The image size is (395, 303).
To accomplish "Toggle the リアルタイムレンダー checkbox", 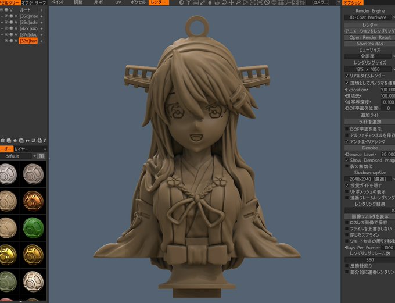I will [x=347, y=76].
